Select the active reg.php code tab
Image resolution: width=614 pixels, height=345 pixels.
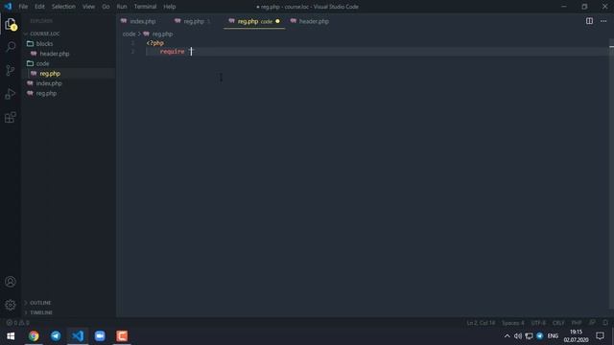pyautogui.click(x=254, y=21)
